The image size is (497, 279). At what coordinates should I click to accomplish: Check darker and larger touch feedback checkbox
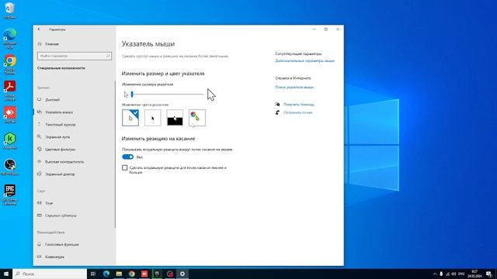124,167
